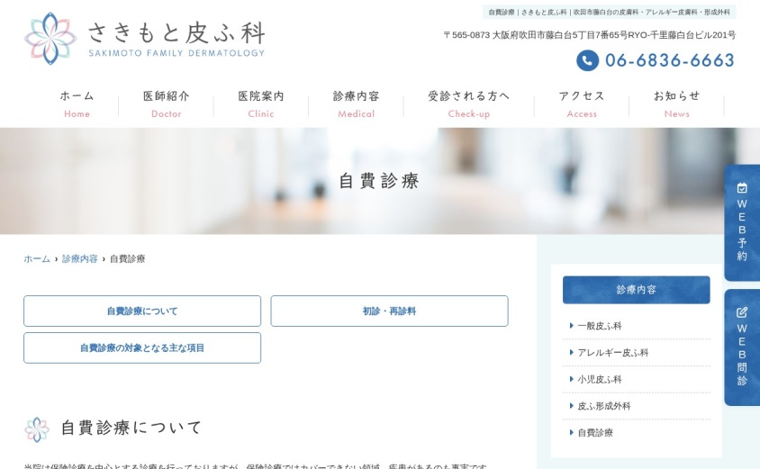
Task: Click the calendar icon on WEB予約
Action: point(742,188)
